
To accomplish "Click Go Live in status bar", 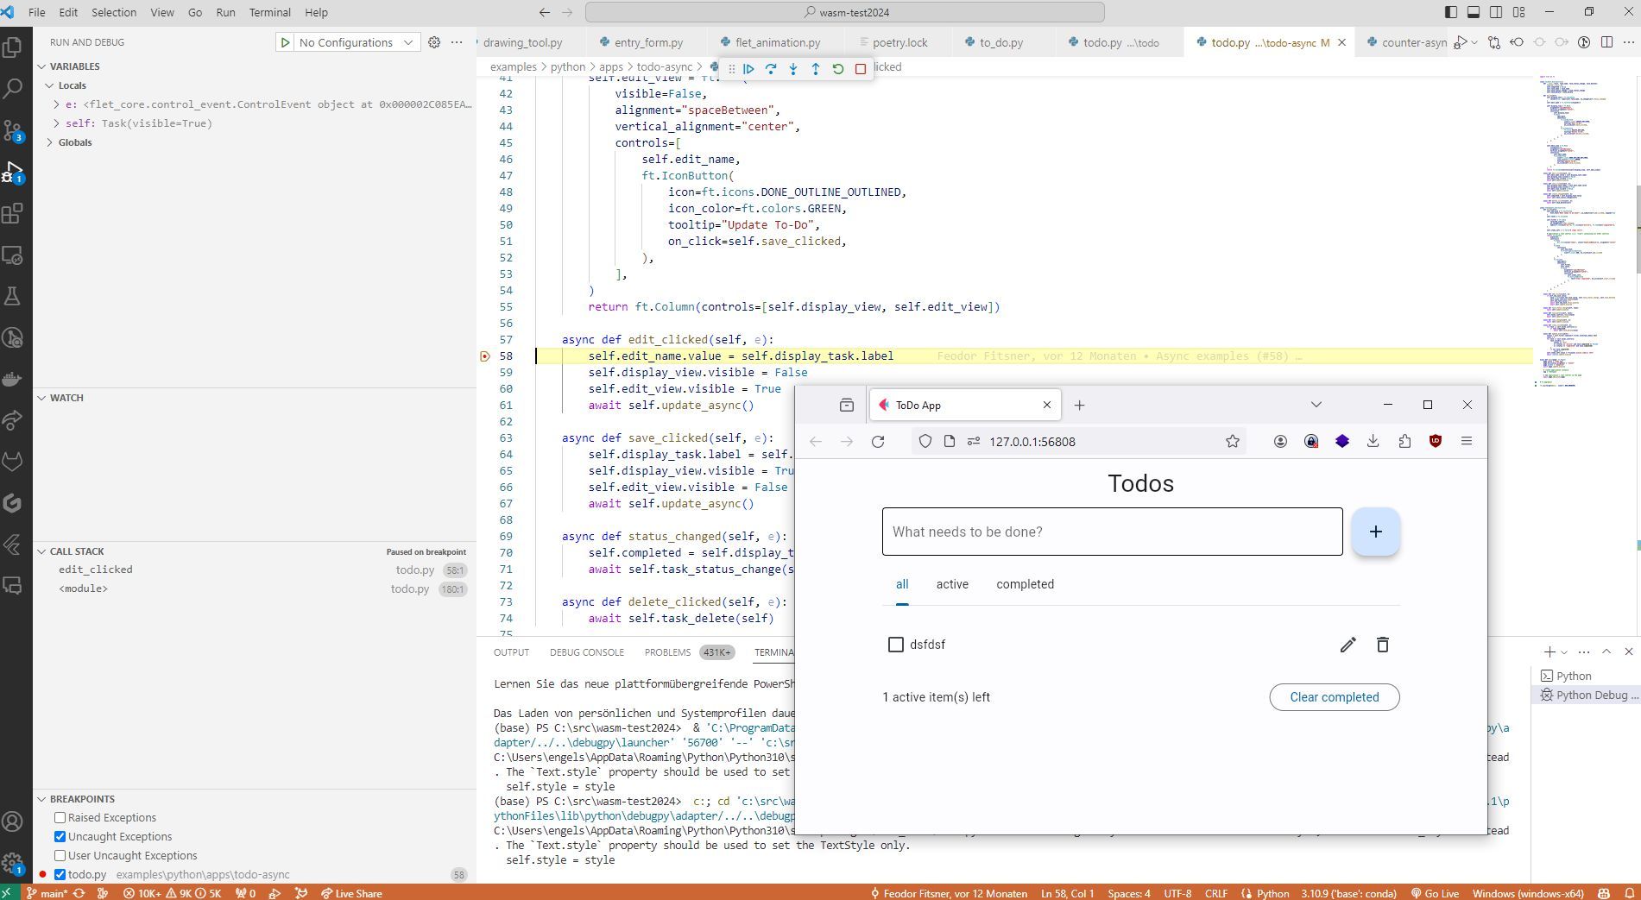I will pyautogui.click(x=1435, y=893).
